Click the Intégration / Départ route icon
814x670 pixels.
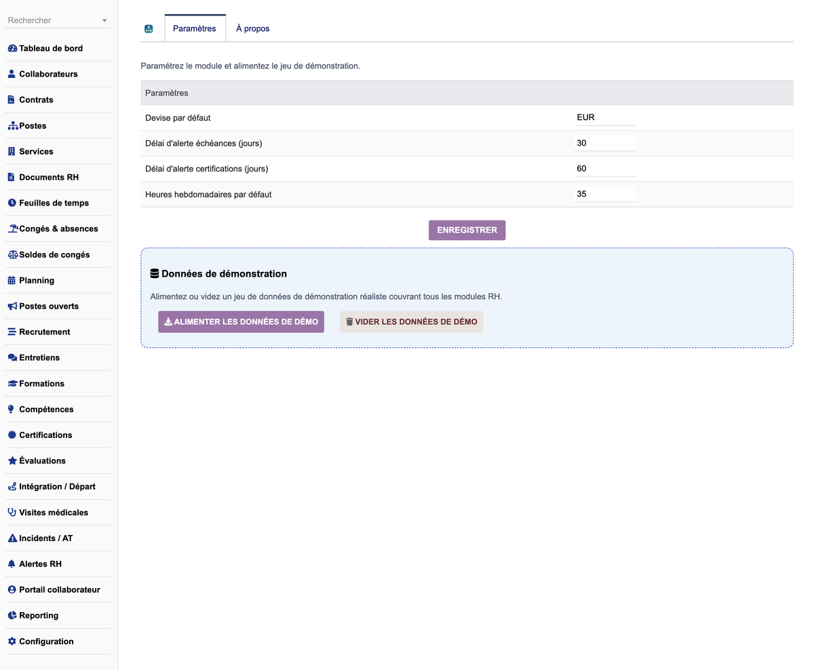pos(12,487)
